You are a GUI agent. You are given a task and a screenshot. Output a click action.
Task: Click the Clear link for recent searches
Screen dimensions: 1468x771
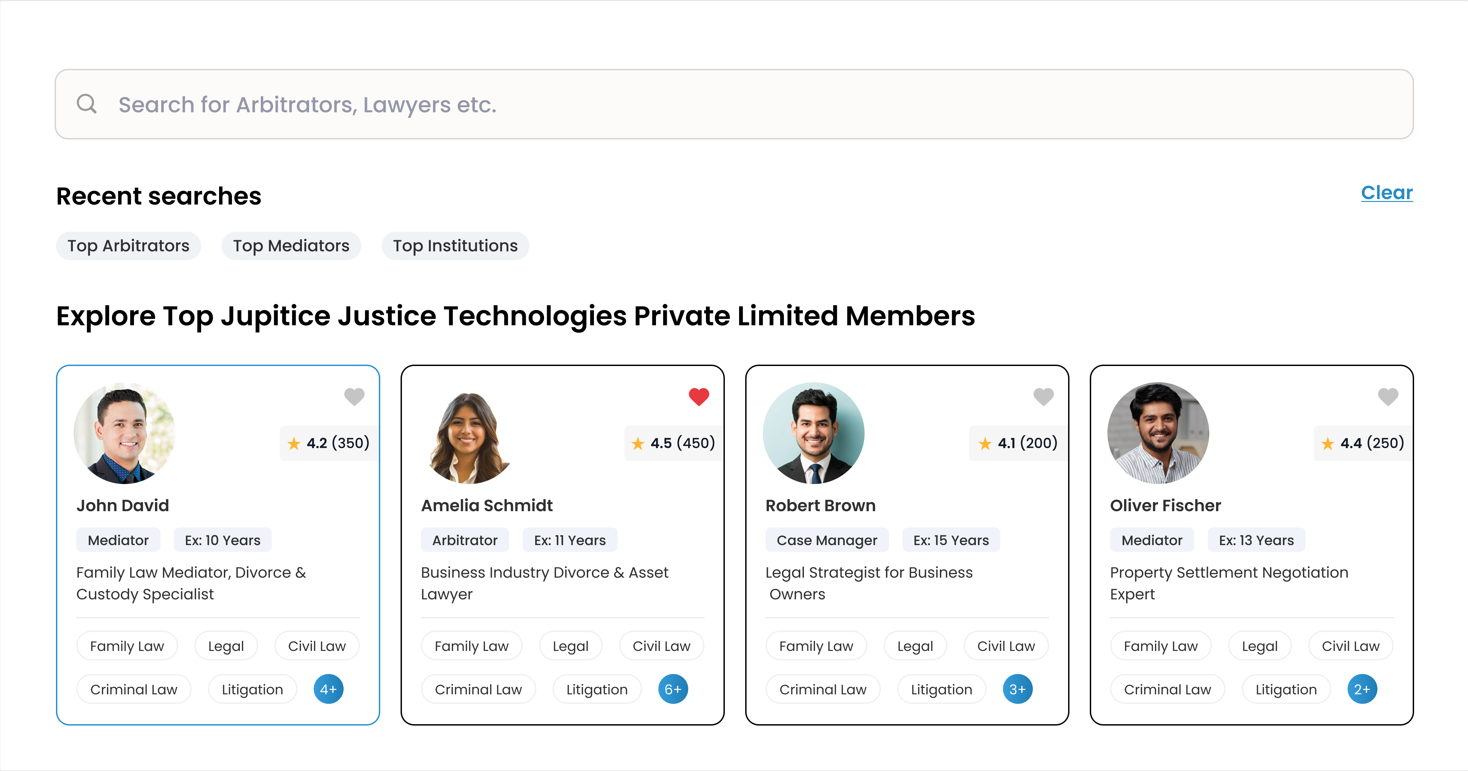coord(1387,193)
